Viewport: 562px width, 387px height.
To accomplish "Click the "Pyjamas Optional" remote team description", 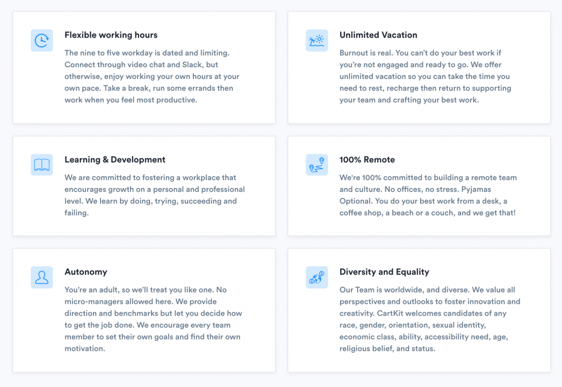I will tap(428, 195).
